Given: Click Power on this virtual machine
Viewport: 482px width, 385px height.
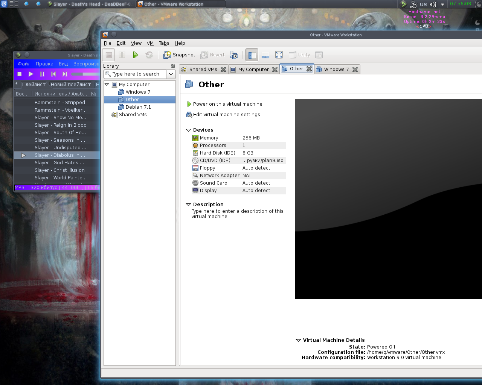Looking at the screenshot, I should [x=227, y=104].
